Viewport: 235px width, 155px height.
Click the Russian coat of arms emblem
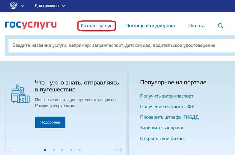pyautogui.click(x=13, y=6)
